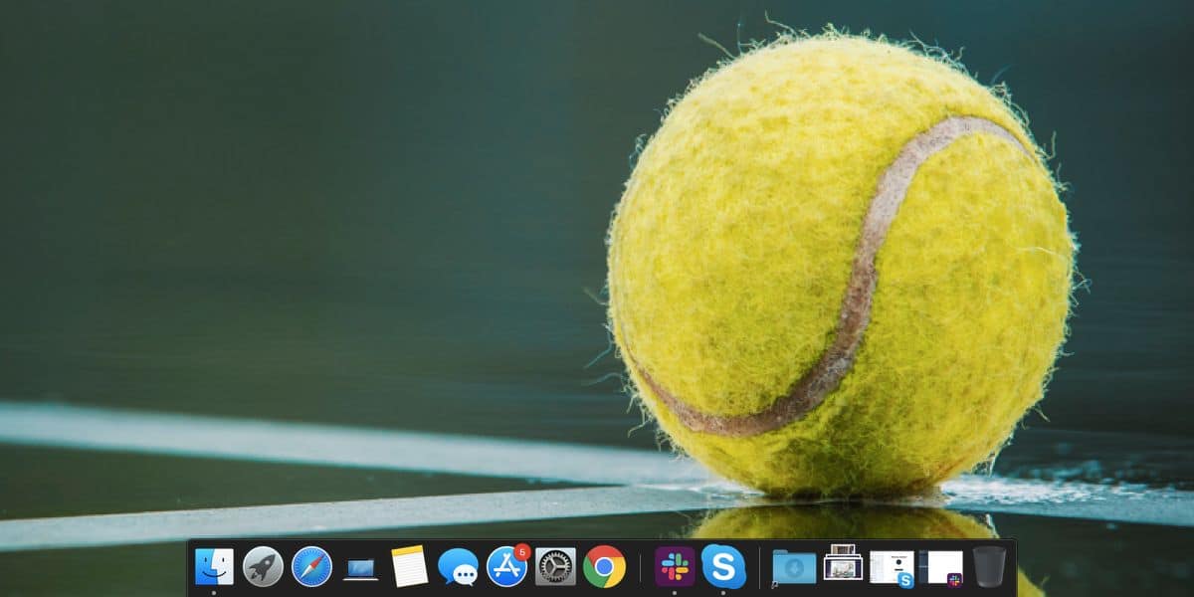Screen dimensions: 1194x597
Task: Switch to Skype in the Dock
Action: [723, 566]
